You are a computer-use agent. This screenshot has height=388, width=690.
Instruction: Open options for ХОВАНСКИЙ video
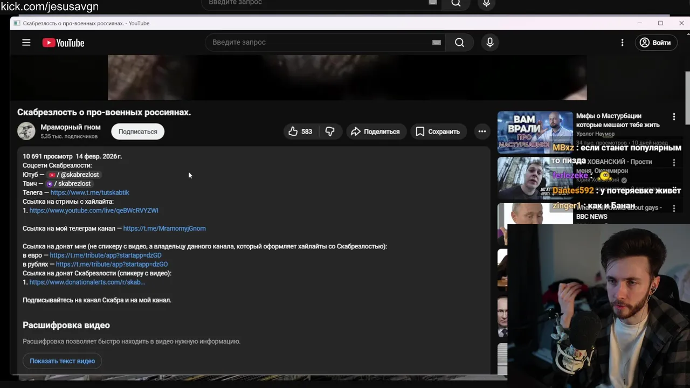point(674,162)
